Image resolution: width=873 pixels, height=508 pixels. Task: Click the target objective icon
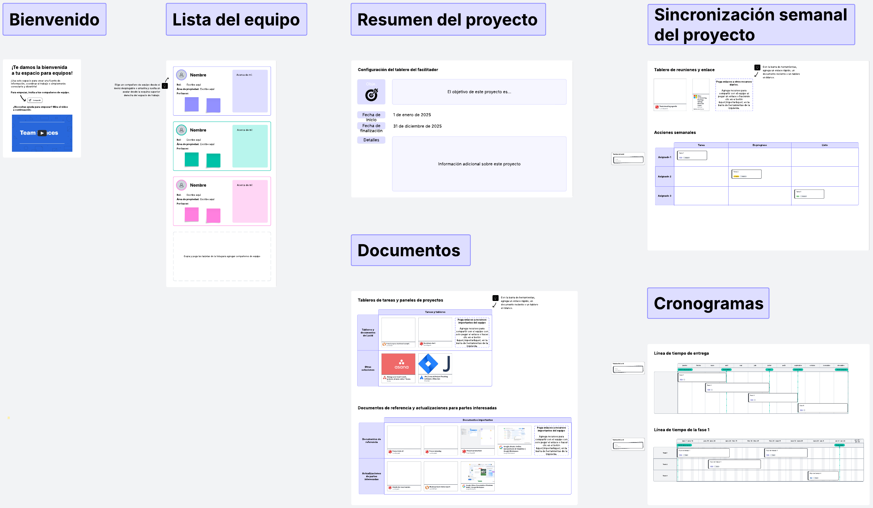pos(371,95)
